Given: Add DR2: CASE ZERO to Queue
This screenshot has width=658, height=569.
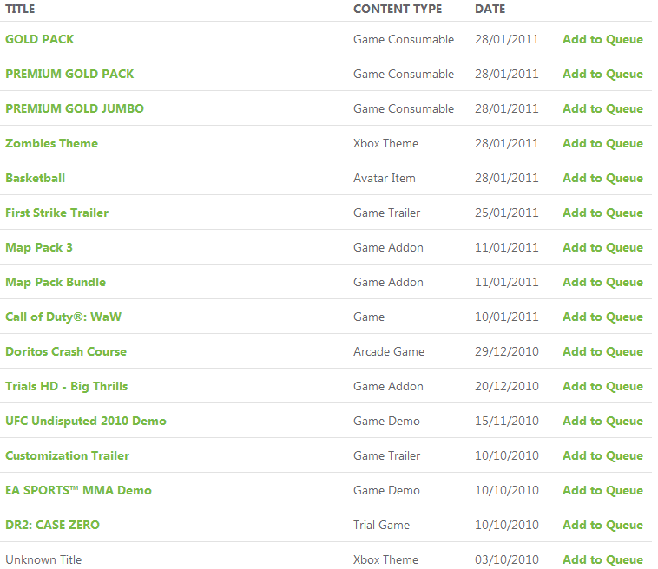Looking at the screenshot, I should coord(602,525).
